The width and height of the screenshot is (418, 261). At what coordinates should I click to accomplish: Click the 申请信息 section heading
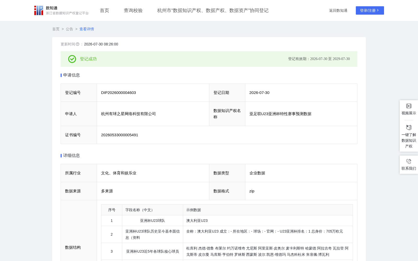tap(71, 75)
